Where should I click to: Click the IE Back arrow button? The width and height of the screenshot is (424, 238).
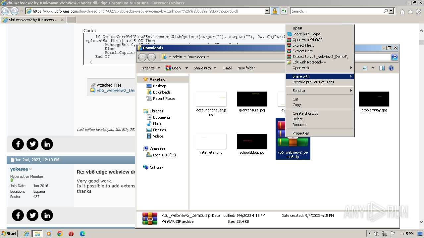point(5,11)
